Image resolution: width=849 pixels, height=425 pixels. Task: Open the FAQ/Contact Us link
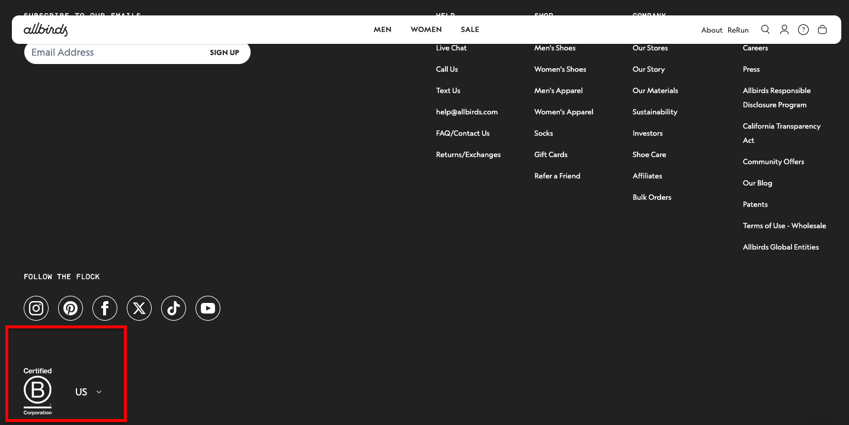[463, 133]
